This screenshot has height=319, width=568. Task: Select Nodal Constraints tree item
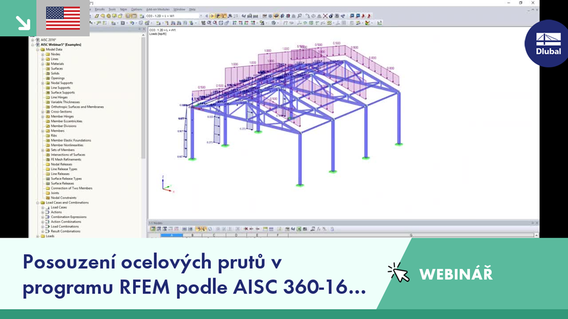(63, 198)
